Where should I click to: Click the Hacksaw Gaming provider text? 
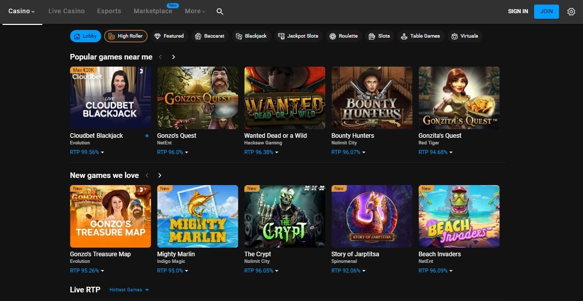click(263, 143)
